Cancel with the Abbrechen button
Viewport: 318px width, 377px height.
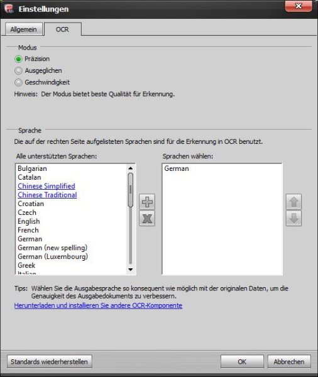point(289,362)
